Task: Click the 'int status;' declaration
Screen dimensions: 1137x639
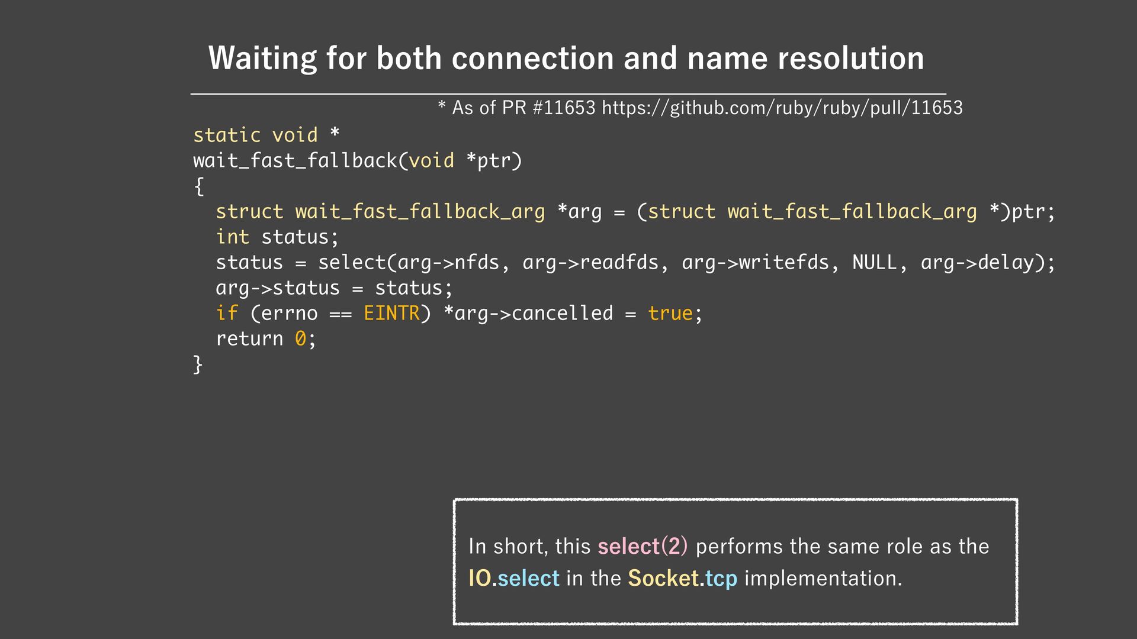Action: point(277,237)
